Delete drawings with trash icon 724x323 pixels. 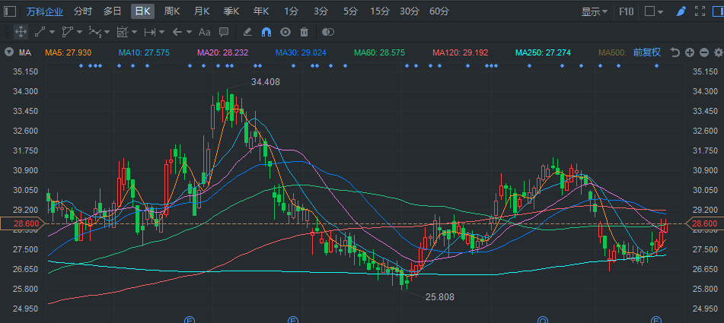tap(304, 32)
